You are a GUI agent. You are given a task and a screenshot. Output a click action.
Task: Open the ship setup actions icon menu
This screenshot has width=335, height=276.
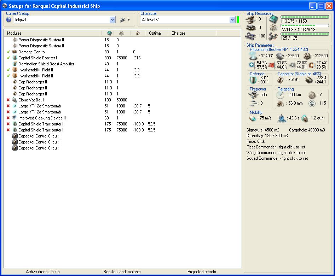pyautogui.click(x=125, y=20)
